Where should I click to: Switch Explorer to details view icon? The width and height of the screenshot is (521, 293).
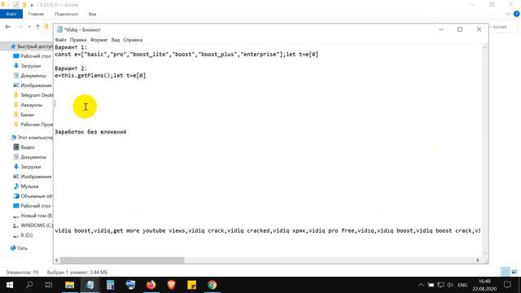click(506, 272)
